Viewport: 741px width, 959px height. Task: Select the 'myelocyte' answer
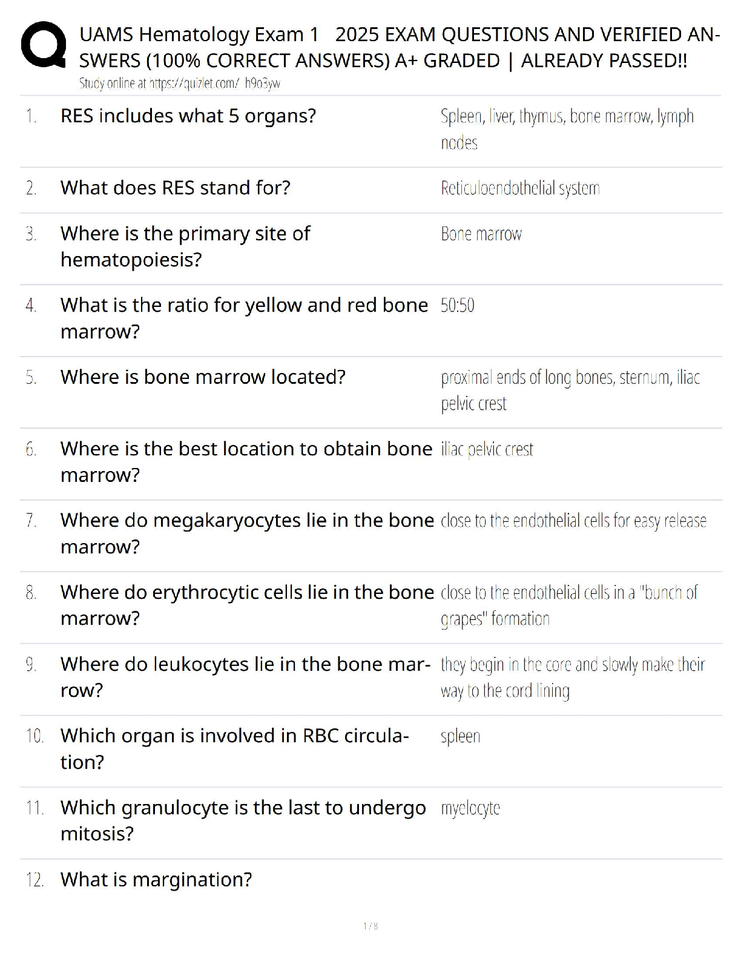pos(470,808)
